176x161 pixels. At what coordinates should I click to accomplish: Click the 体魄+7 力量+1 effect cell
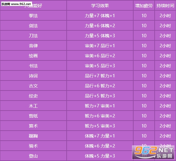point(100,136)
